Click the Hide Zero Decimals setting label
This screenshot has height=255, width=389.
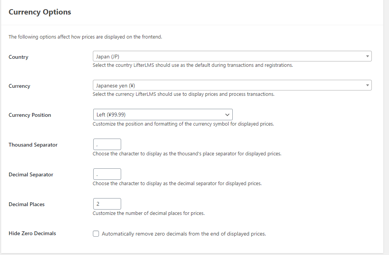coord(32,233)
